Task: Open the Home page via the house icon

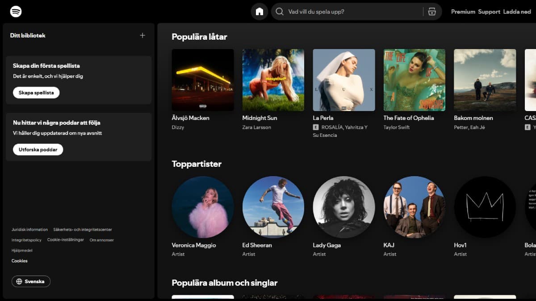Action: click(260, 11)
